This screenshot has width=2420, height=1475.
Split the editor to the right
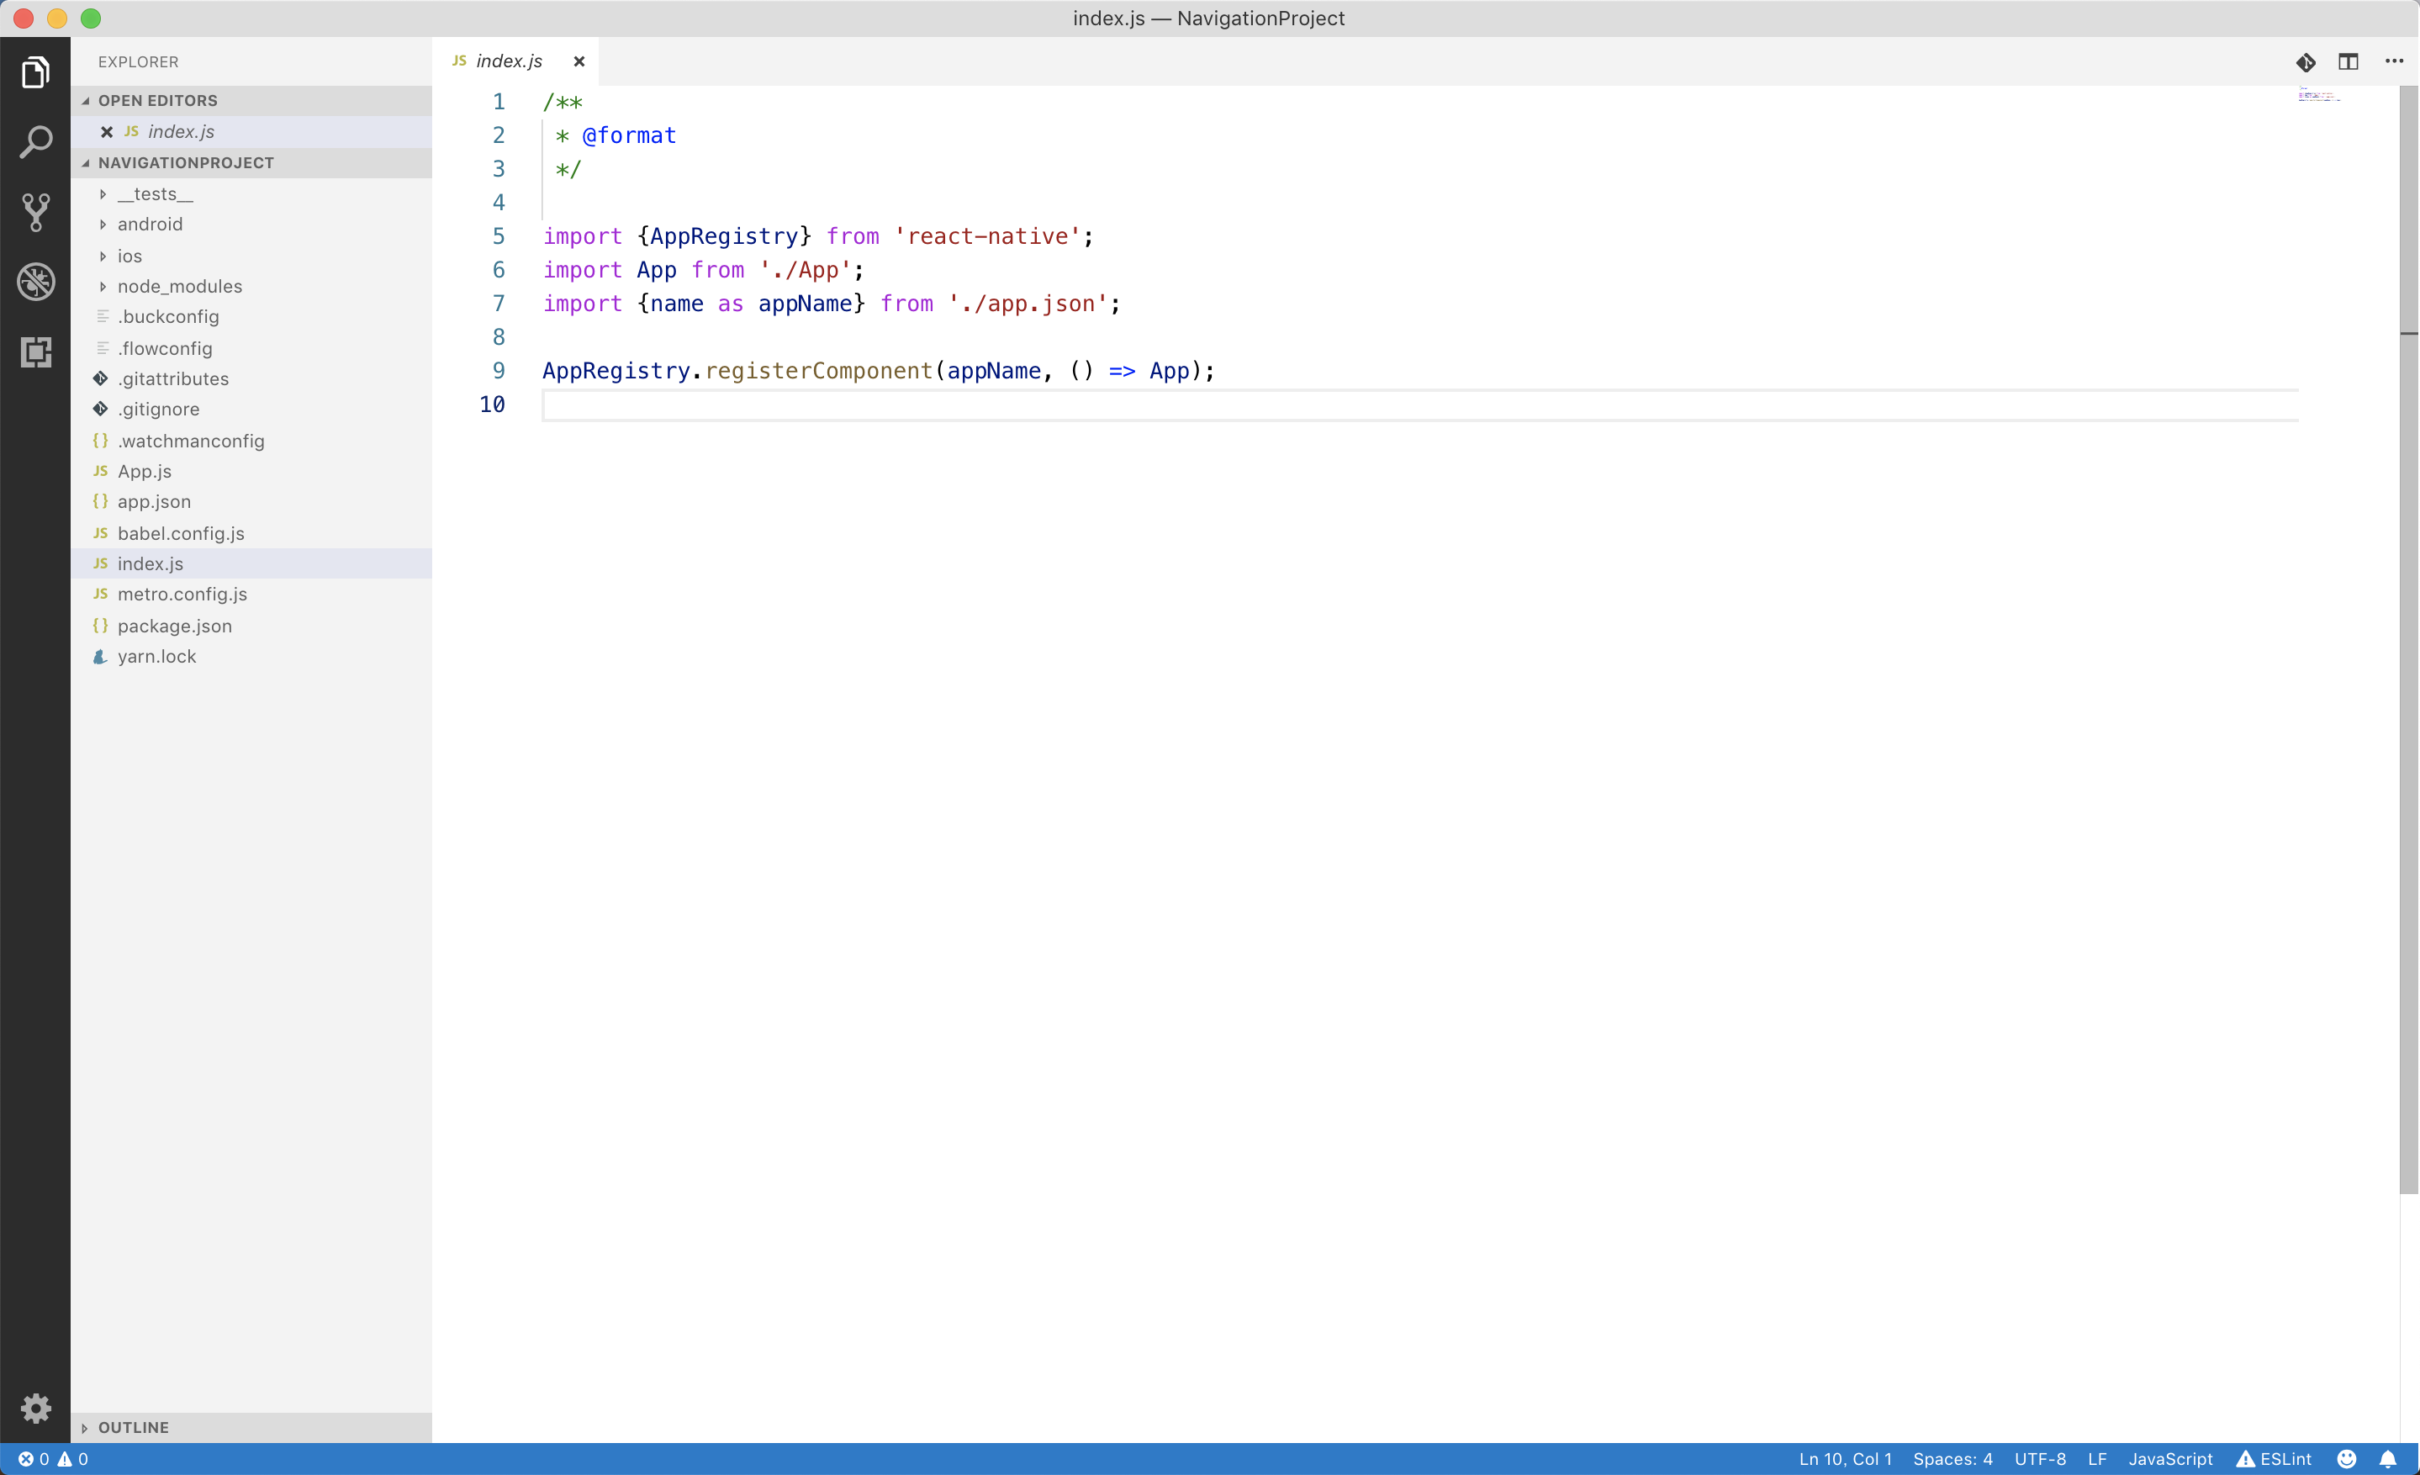[x=2349, y=62]
